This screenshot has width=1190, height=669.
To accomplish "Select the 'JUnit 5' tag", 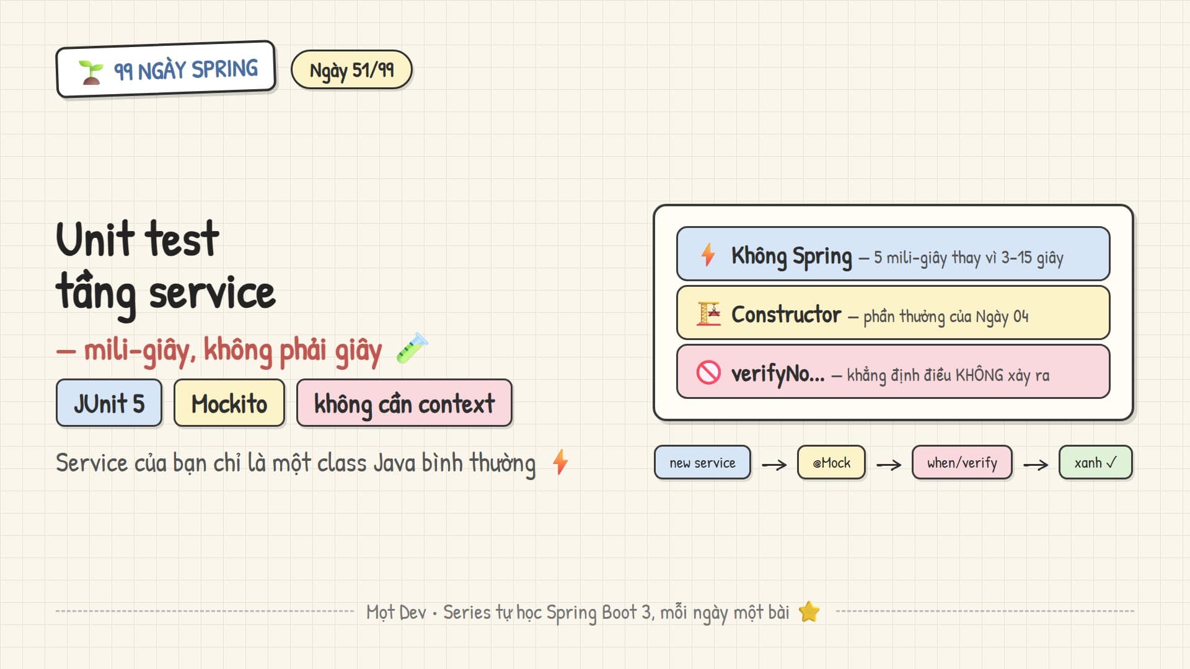I will (x=109, y=403).
